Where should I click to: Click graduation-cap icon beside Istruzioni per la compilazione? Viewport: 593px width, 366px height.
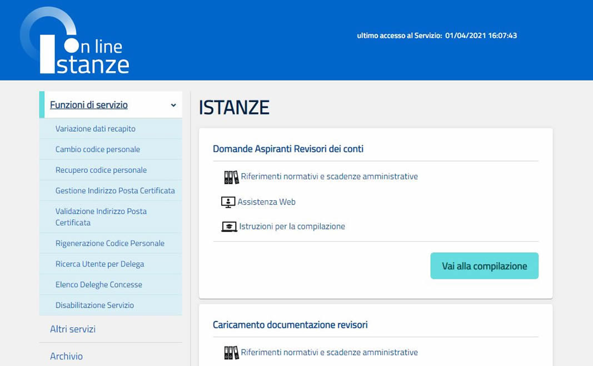(229, 227)
